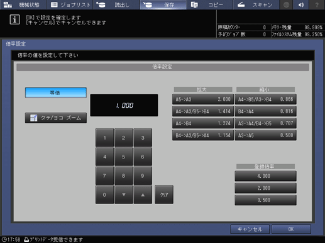Tap keypad digit 9

pyautogui.click(x=143, y=175)
